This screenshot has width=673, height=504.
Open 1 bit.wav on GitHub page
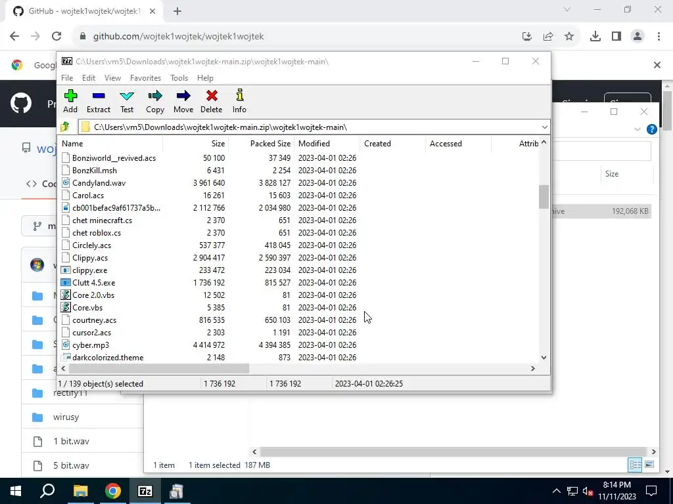tap(71, 441)
